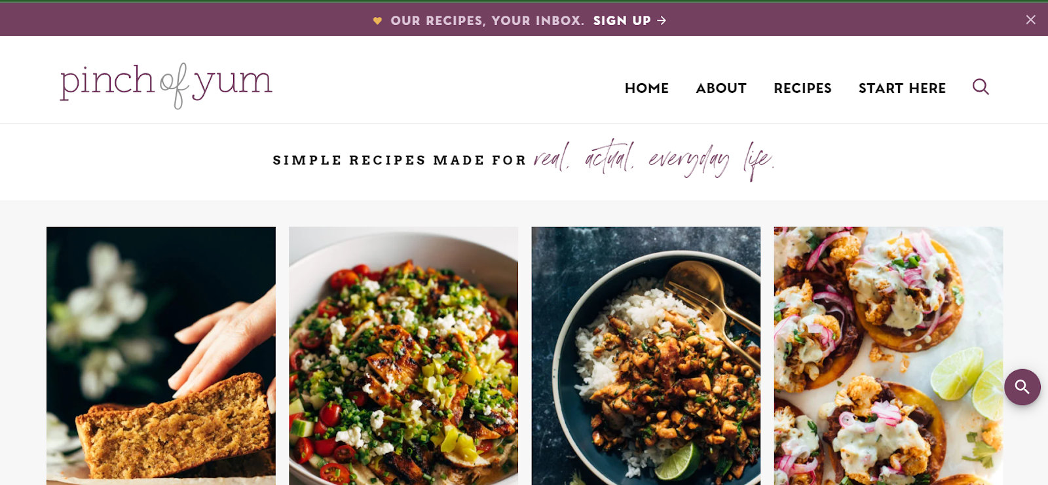Click the arrow icon beside SIGN UP

pyautogui.click(x=662, y=20)
